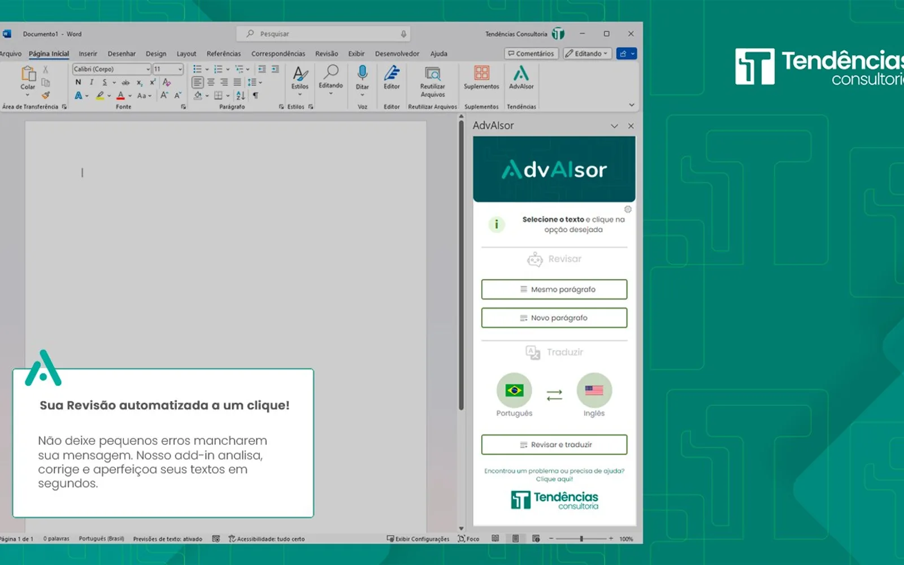Clear all formatting icon
This screenshot has height=565, width=904.
tap(167, 82)
